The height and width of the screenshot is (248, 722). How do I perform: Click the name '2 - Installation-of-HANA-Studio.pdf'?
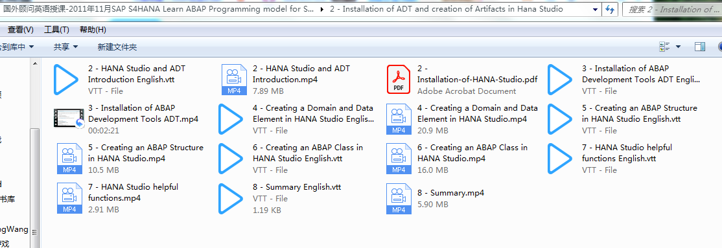[x=478, y=74]
